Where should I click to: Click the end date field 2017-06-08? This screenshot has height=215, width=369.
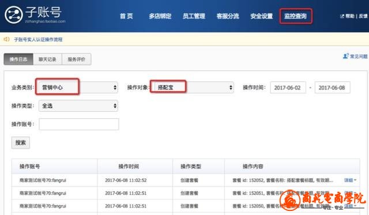[x=332, y=88]
